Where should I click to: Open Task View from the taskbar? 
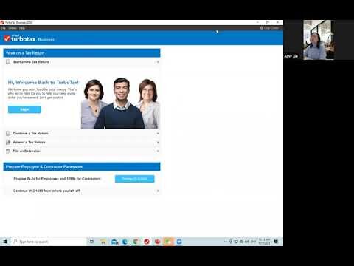(x=91, y=242)
